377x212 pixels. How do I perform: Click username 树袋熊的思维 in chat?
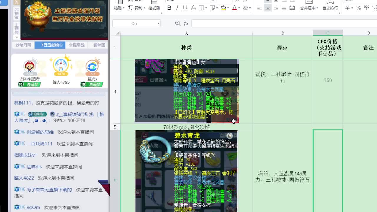(x=40, y=132)
